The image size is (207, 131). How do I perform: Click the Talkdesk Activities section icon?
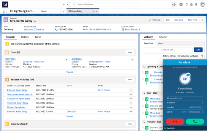click(7, 80)
